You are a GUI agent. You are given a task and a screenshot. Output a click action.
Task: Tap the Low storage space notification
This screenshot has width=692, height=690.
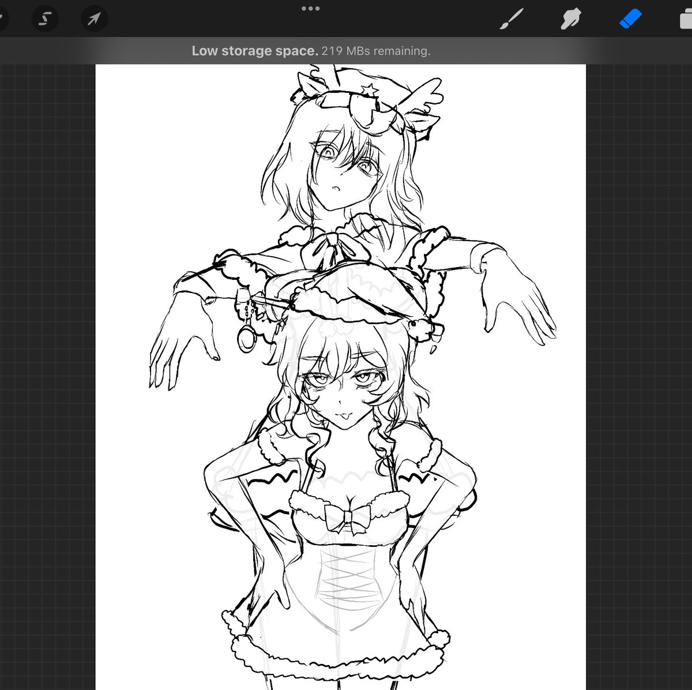[x=311, y=51]
